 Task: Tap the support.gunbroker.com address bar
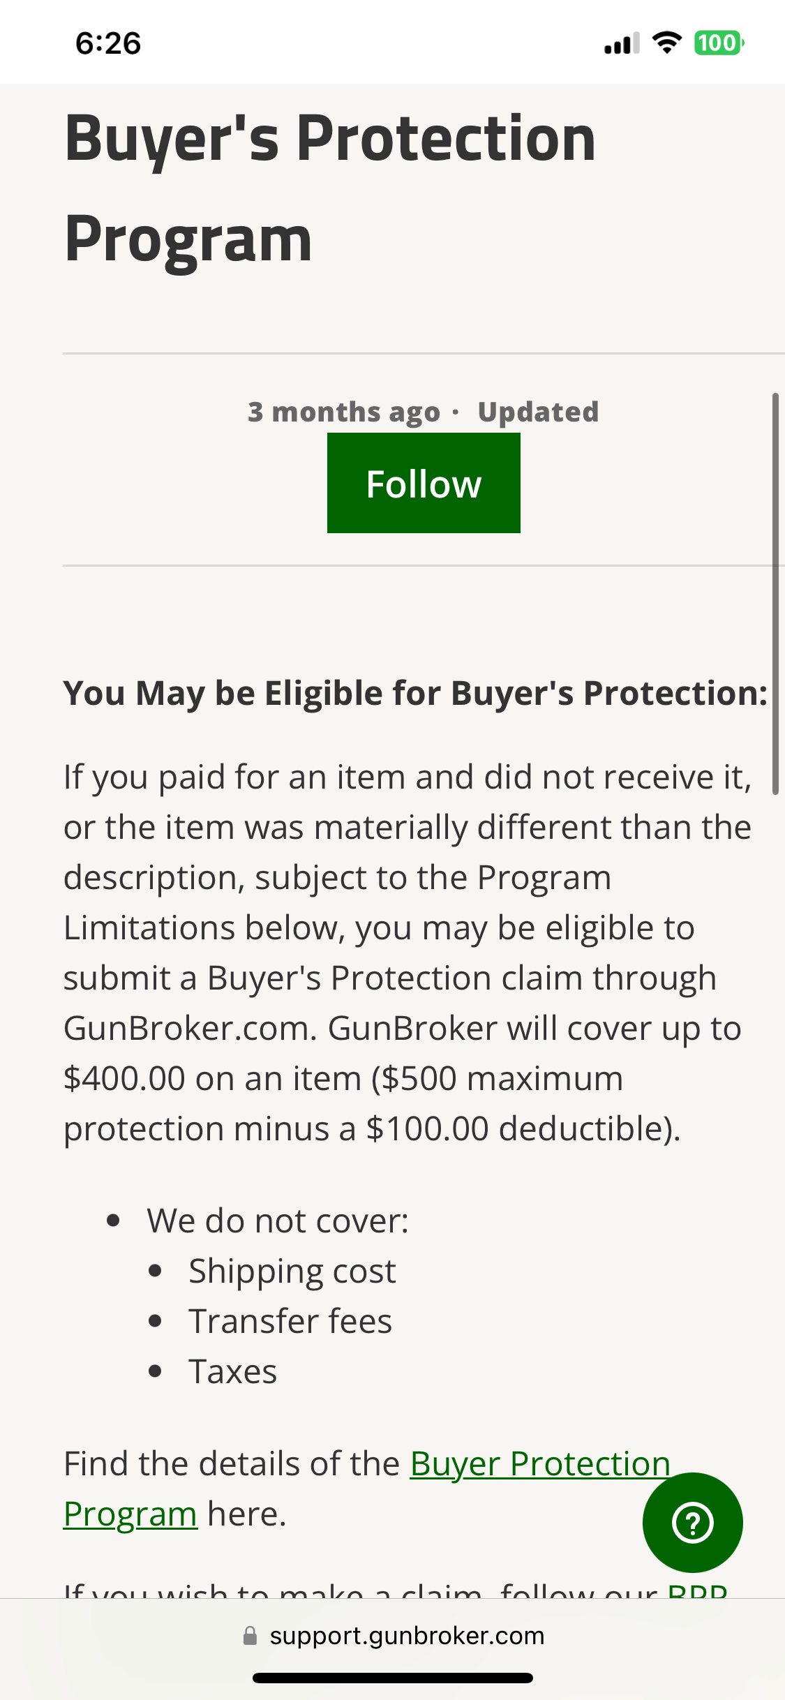pos(406,1636)
